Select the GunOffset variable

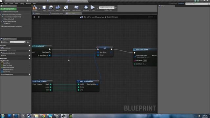[x=6, y=63]
